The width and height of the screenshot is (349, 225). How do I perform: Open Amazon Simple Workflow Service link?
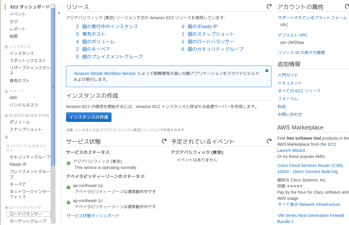click(105, 73)
